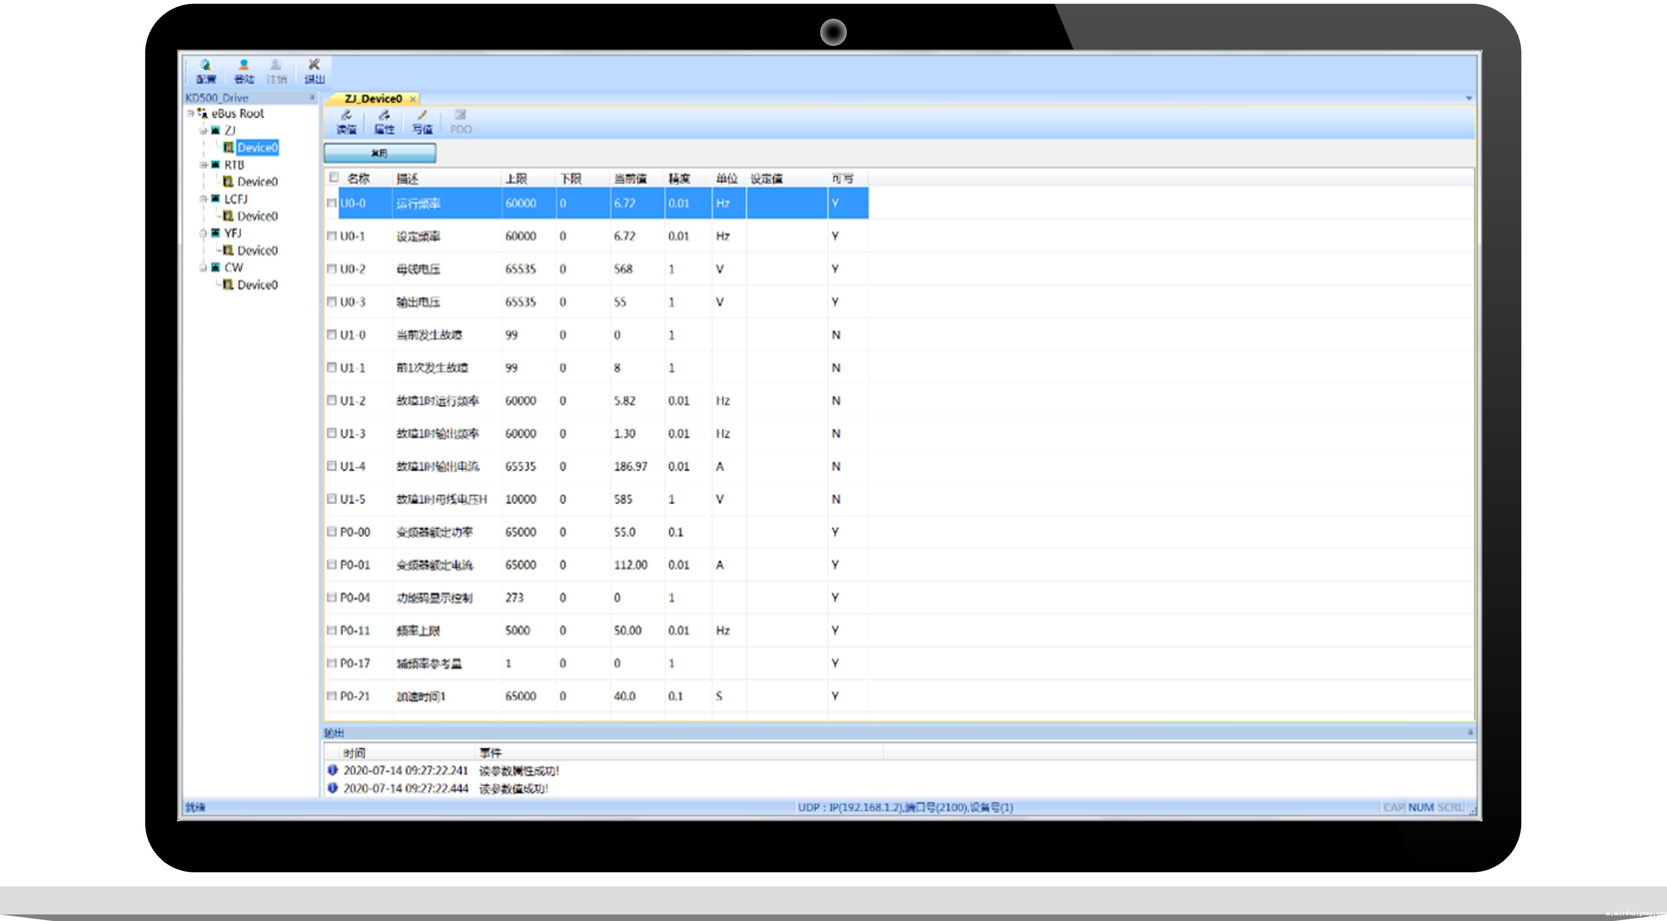
Task: Select Device0 under the LCFJ node
Action: tap(257, 216)
